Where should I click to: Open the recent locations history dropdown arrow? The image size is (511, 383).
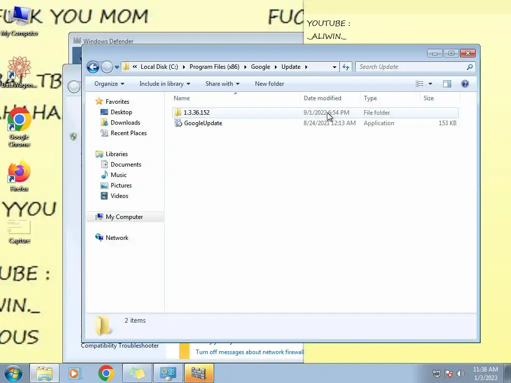(x=117, y=67)
